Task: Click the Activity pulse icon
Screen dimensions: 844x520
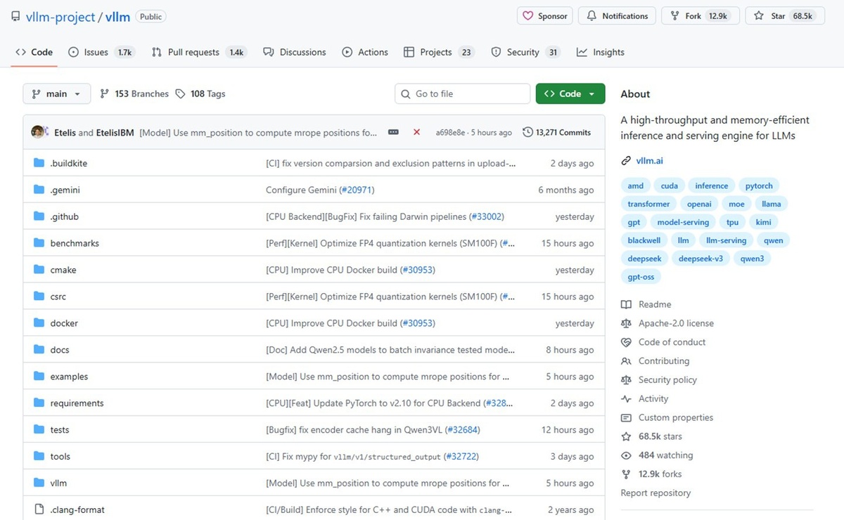Action: [x=626, y=398]
